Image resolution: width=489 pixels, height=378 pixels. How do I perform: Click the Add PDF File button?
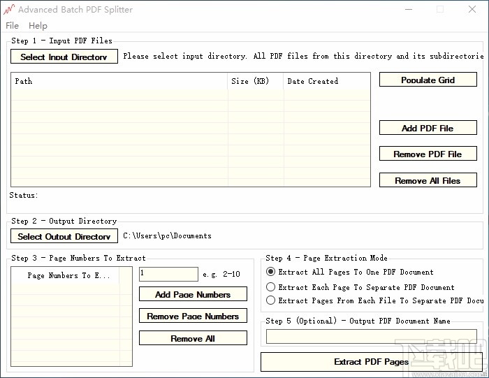click(x=428, y=128)
